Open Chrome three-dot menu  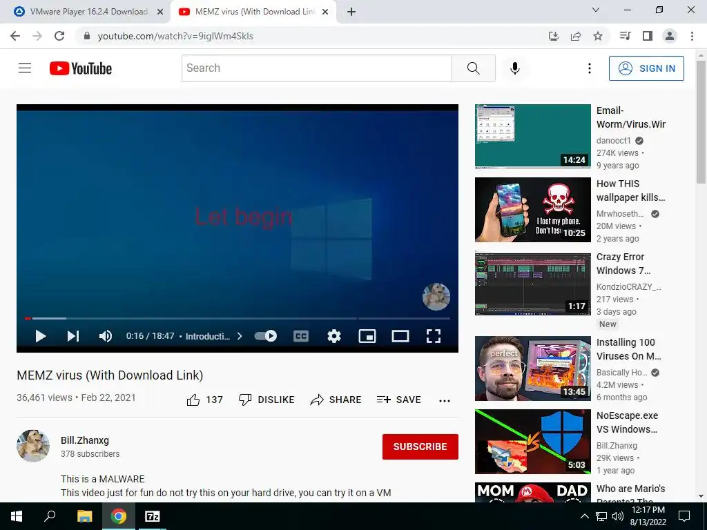pos(692,36)
